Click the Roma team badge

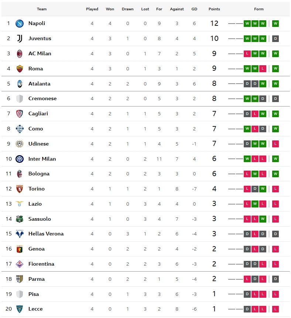click(20, 69)
